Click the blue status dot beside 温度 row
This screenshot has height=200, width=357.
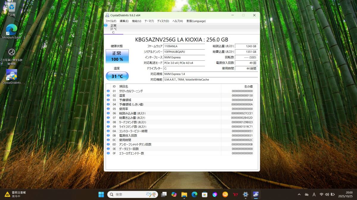coord(108,95)
